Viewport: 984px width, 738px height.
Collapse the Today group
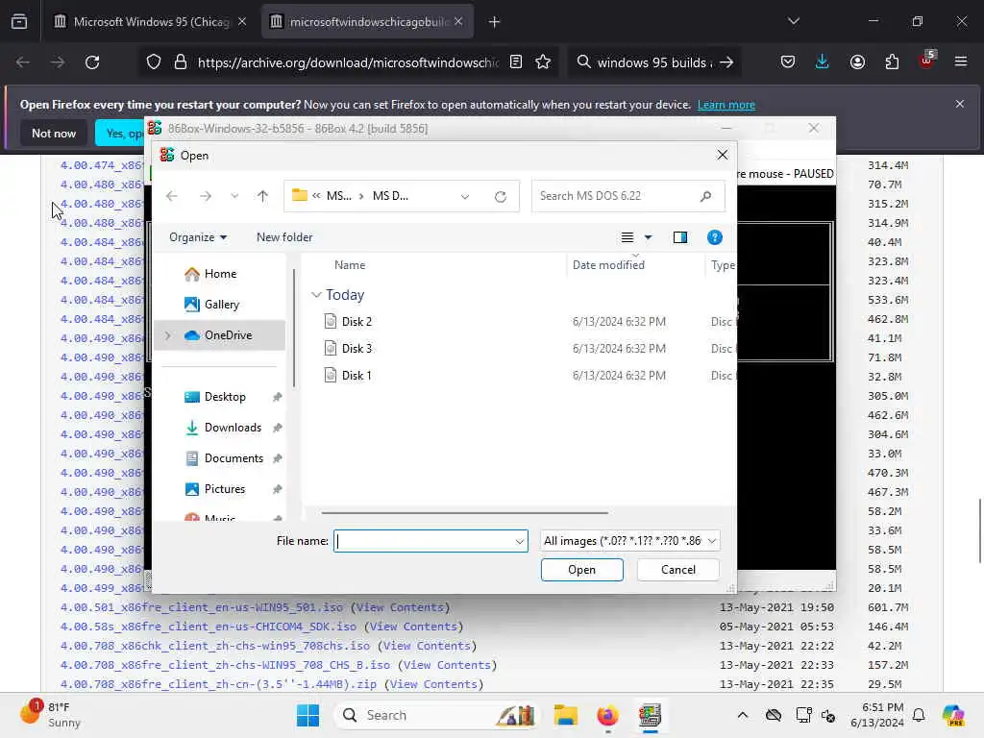click(x=317, y=295)
